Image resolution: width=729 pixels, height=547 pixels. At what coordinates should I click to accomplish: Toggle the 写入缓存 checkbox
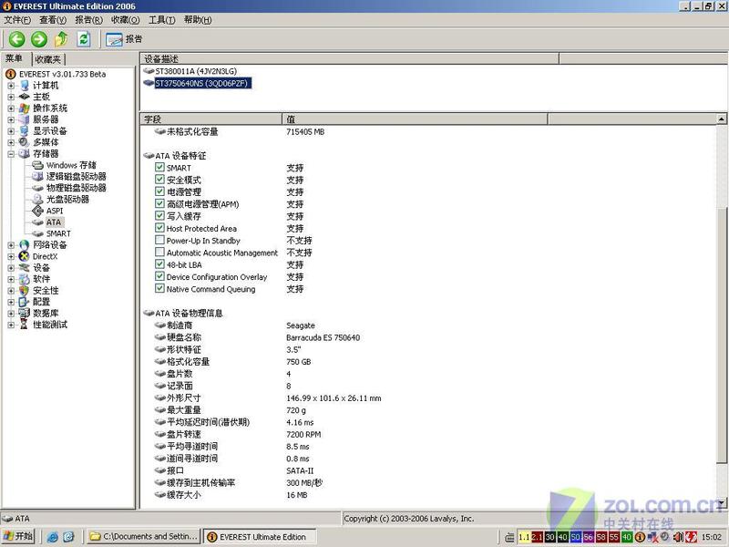[160, 215]
